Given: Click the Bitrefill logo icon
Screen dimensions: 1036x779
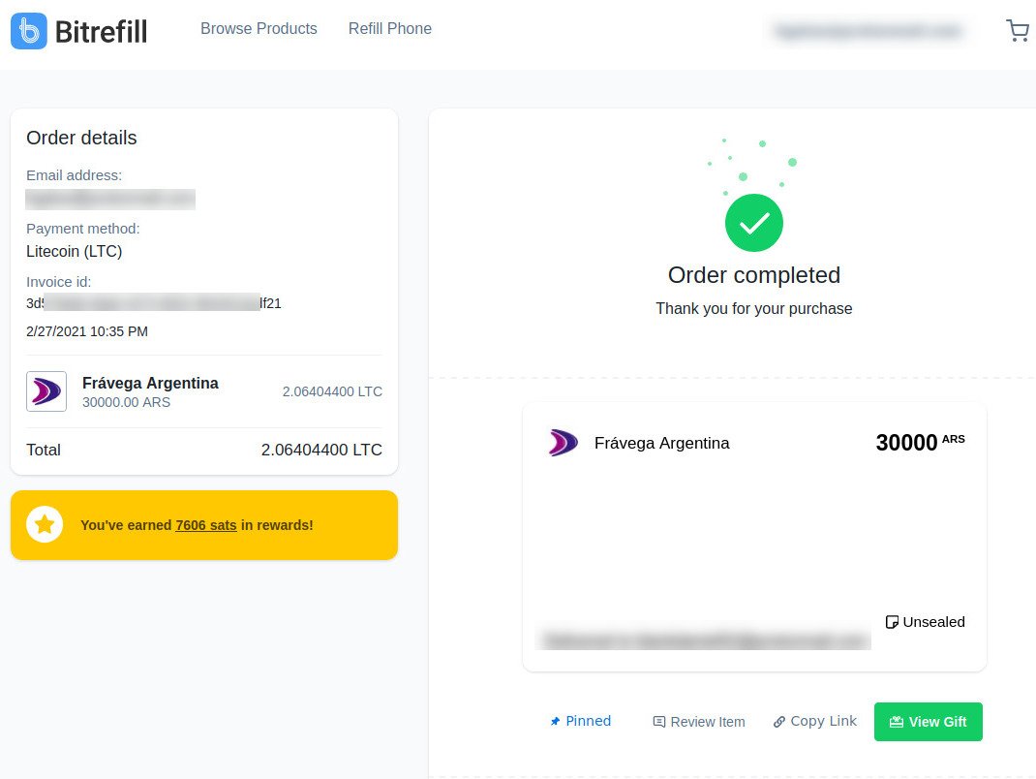Looking at the screenshot, I should (x=29, y=31).
